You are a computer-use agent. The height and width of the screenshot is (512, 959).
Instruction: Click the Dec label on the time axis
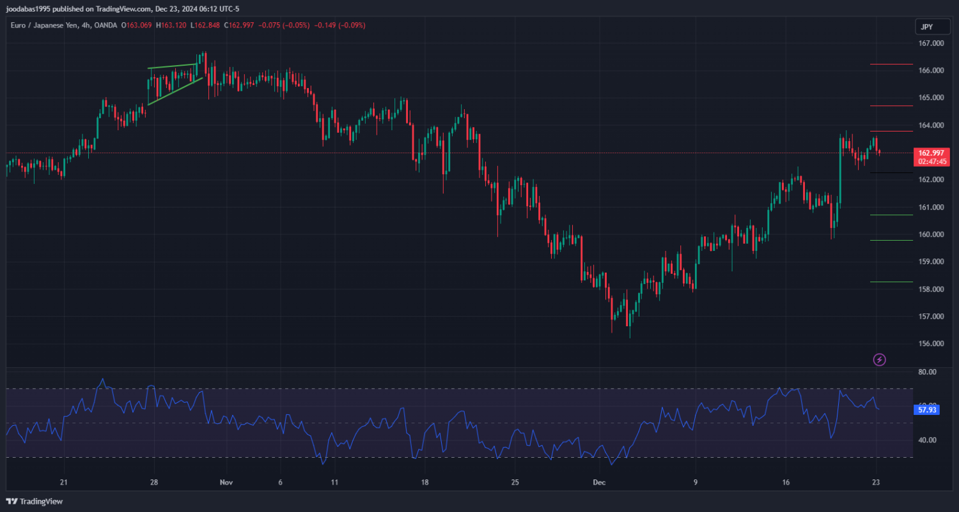click(598, 483)
